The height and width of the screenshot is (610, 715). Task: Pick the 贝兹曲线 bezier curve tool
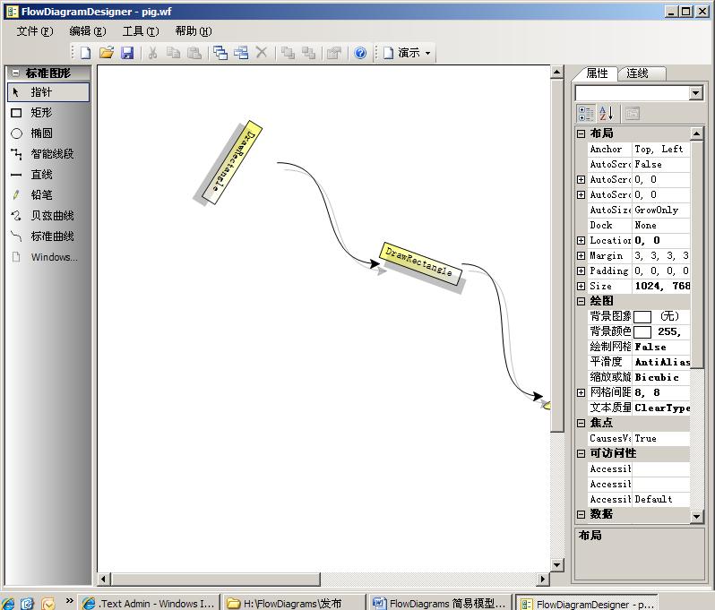[x=51, y=216]
